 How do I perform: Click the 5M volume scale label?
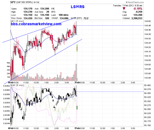(8, 63)
